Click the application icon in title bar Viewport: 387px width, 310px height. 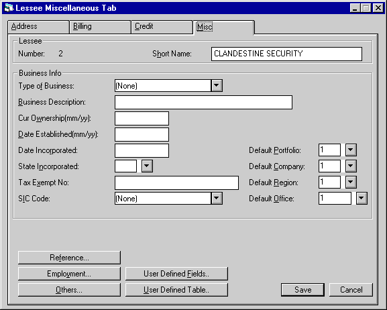[x=9, y=8]
